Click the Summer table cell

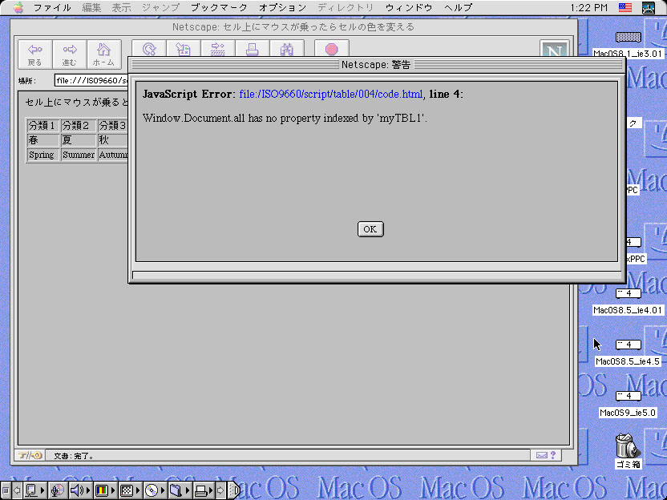pos(79,155)
